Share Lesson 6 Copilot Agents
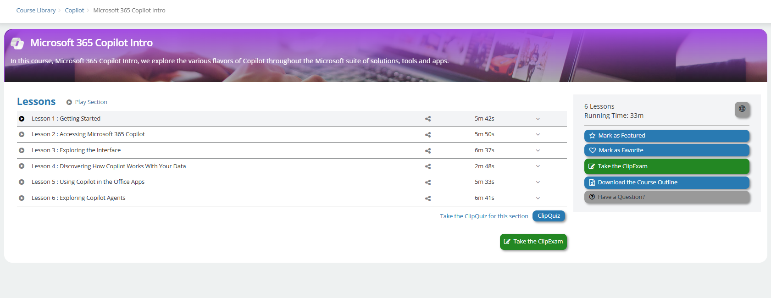 pyautogui.click(x=428, y=199)
